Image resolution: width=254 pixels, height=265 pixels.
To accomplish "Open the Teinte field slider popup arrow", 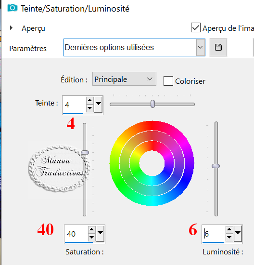I will pos(99,105).
